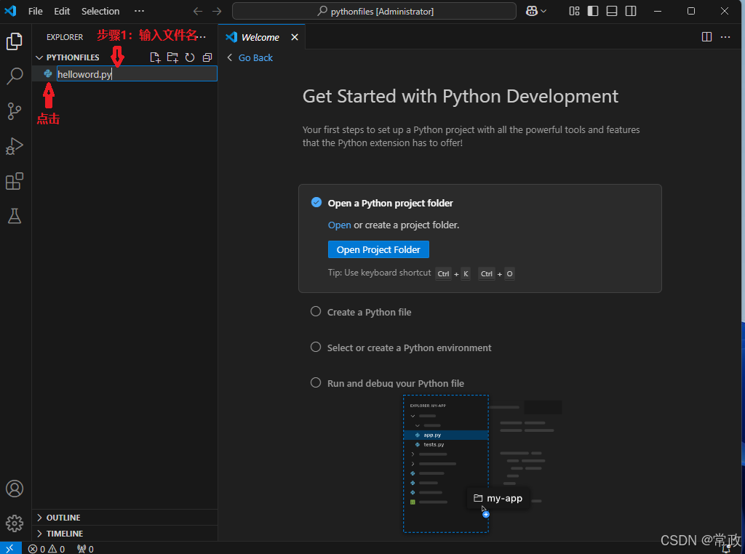Open the Explorer view in activity bar
This screenshot has height=554, width=745.
coord(15,41)
